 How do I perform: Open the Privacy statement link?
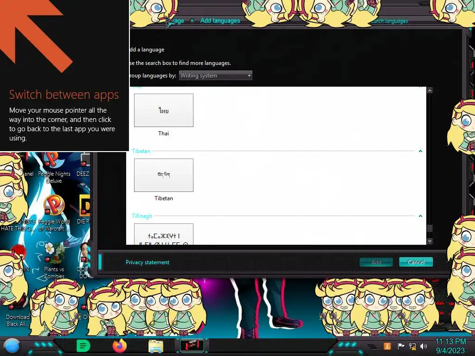coord(148,262)
